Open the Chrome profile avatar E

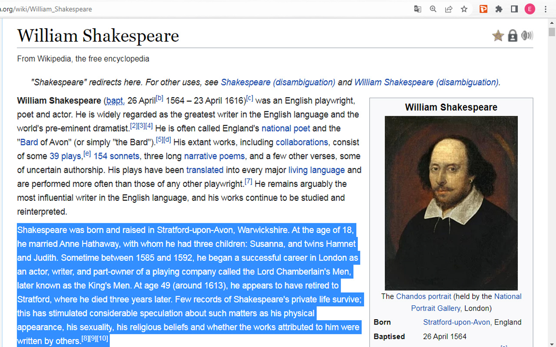tap(530, 9)
